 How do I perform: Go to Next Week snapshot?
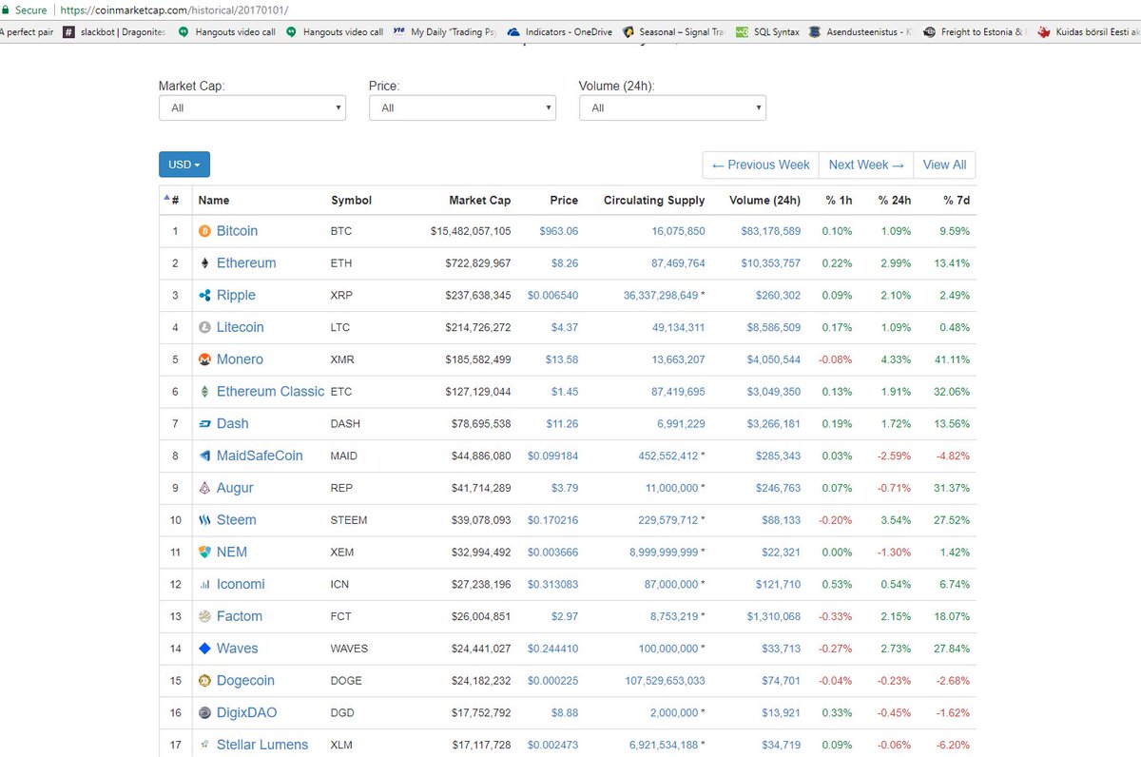click(865, 165)
